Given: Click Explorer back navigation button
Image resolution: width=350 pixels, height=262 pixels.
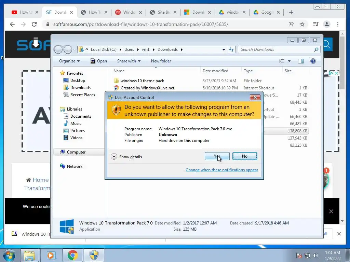Looking at the screenshot, I should click(x=58, y=49).
